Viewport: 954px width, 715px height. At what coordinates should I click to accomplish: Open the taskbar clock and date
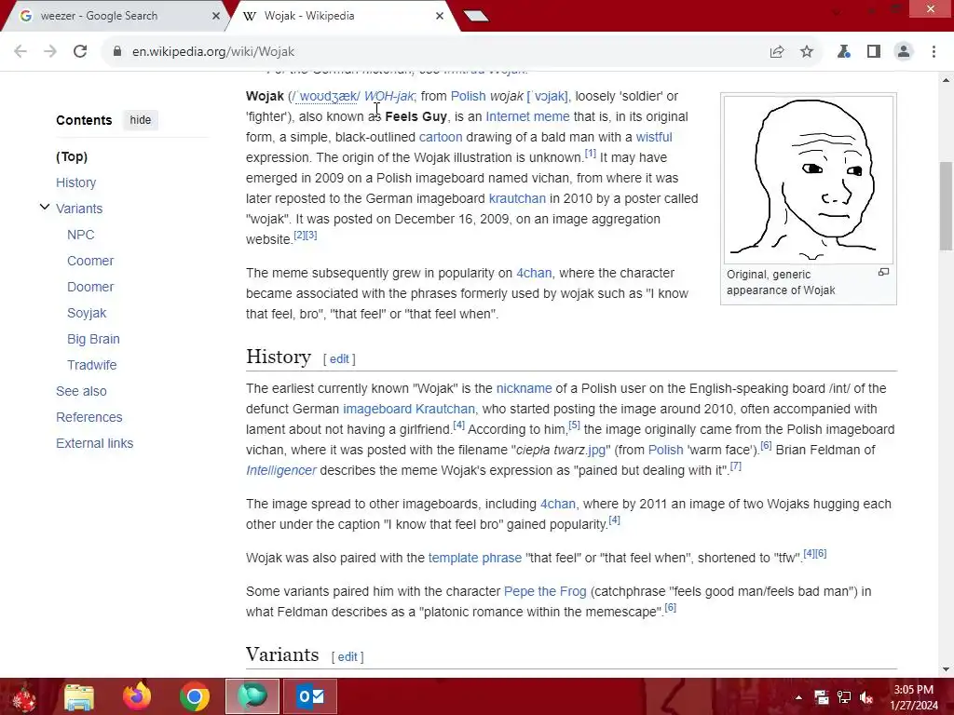(914, 697)
